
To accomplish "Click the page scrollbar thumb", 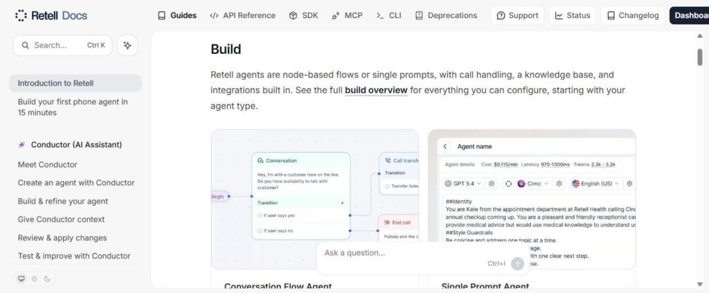I will coord(700,57).
